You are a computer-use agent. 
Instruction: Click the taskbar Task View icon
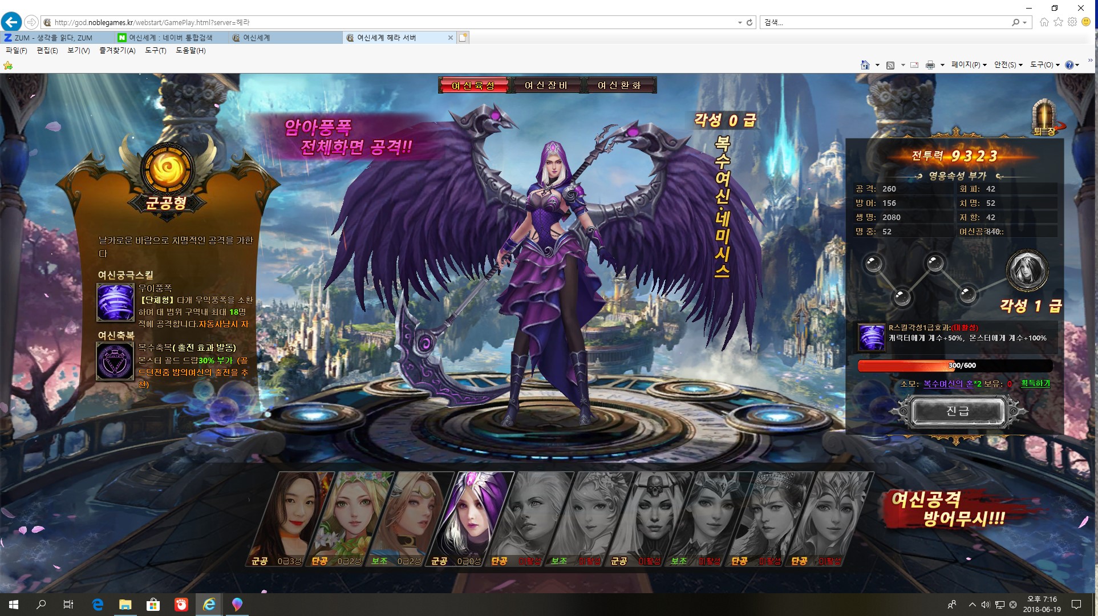pyautogui.click(x=68, y=605)
